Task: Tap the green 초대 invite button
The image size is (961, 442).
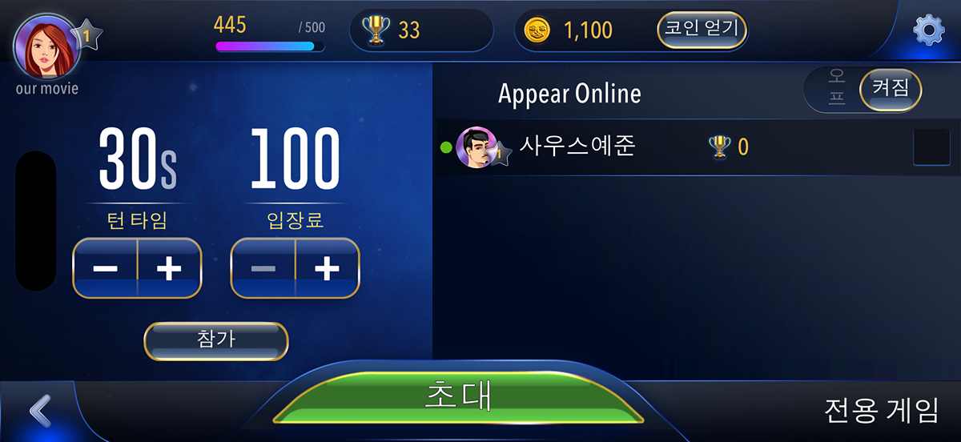Action: 458,396
